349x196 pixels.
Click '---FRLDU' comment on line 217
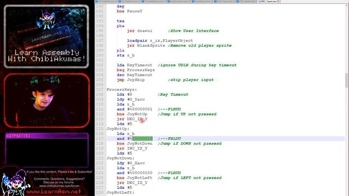[169, 139]
